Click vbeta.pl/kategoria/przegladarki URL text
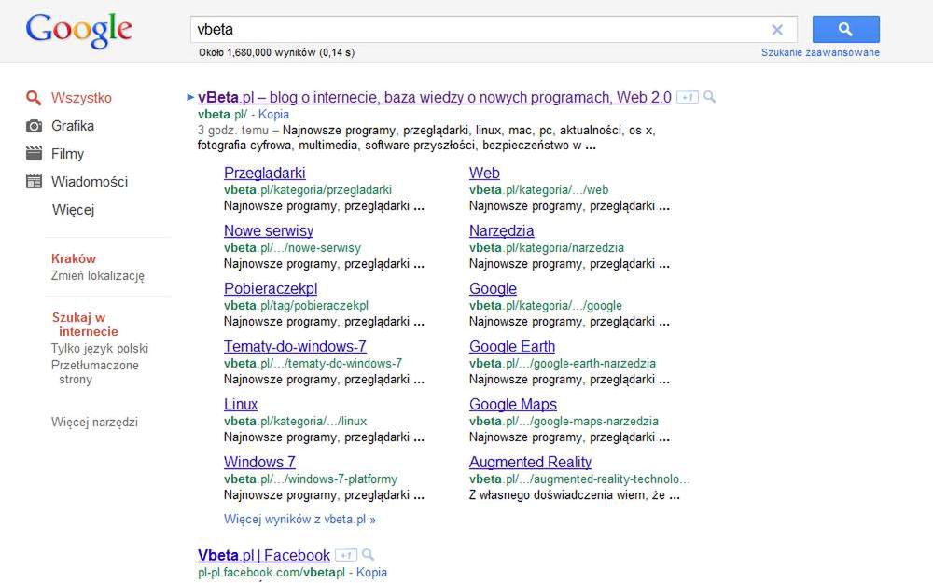 [308, 189]
